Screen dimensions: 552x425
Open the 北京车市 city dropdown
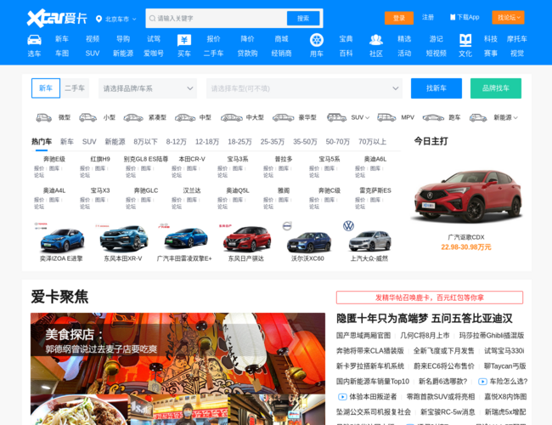(x=117, y=19)
